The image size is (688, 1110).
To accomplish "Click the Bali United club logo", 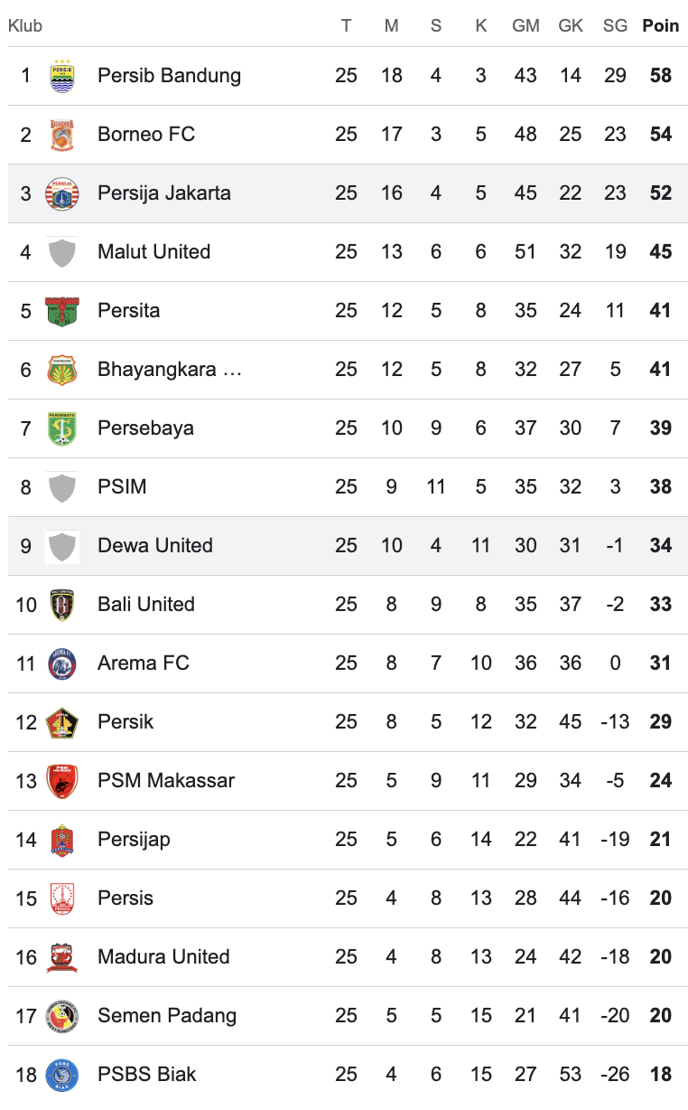I will (62, 605).
